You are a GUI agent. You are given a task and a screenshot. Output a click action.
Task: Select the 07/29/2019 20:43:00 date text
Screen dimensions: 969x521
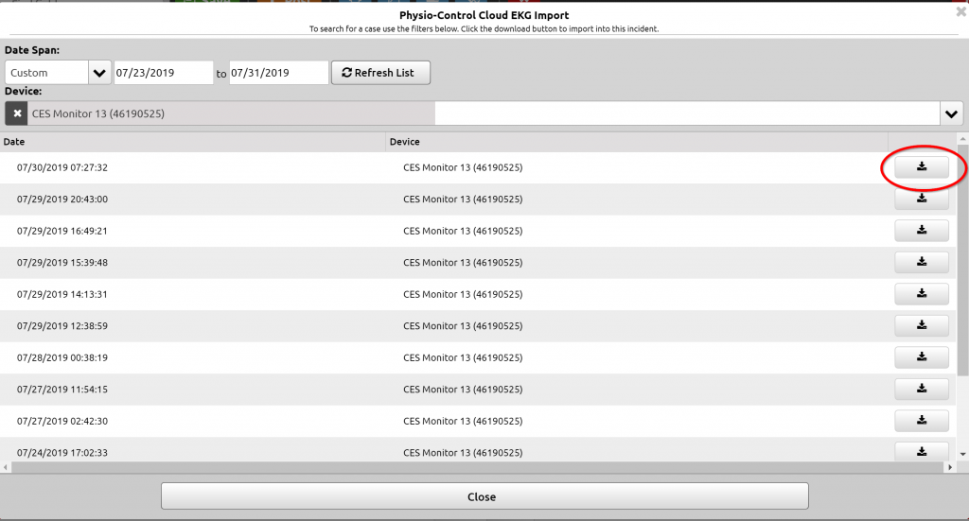[62, 200]
